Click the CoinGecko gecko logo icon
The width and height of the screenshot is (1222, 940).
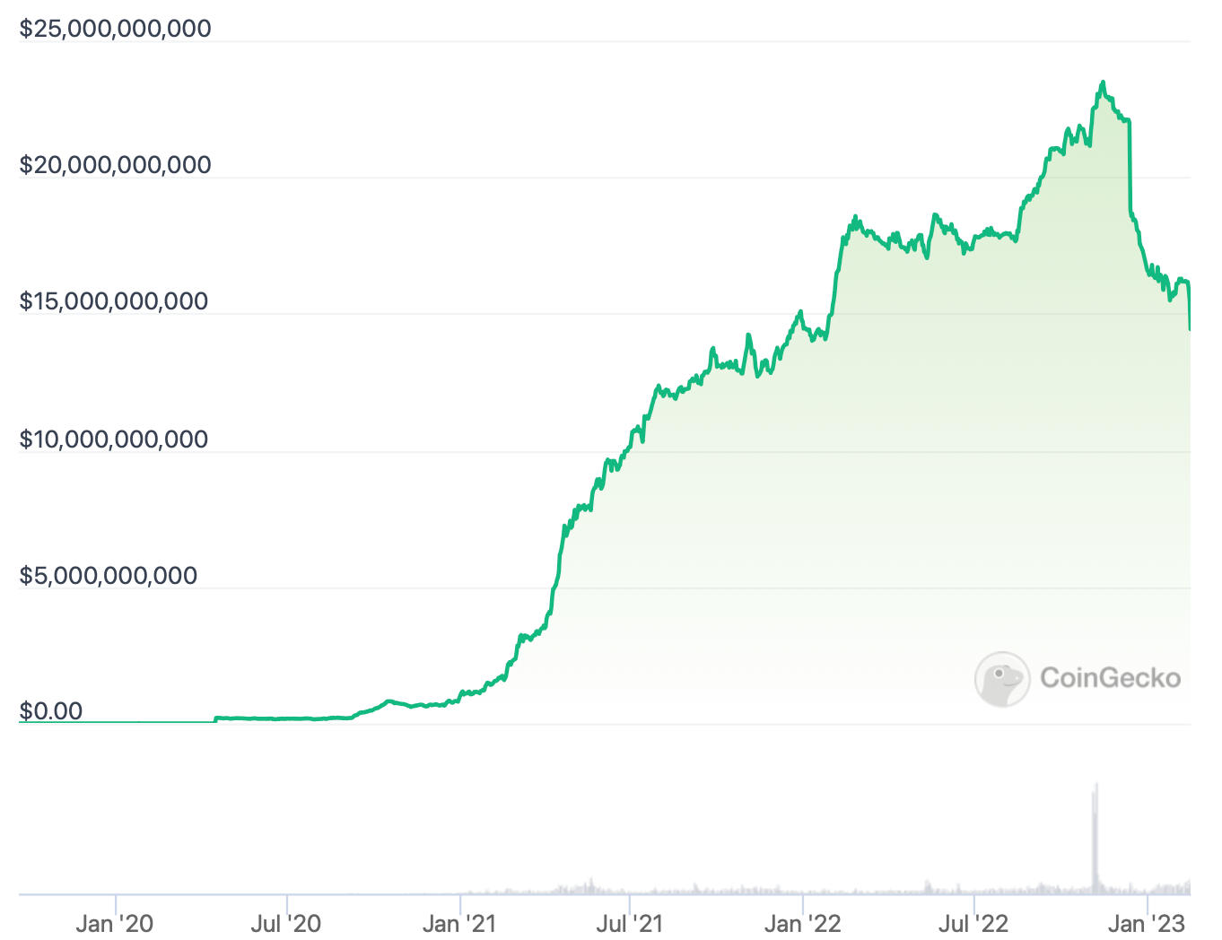point(1001,679)
